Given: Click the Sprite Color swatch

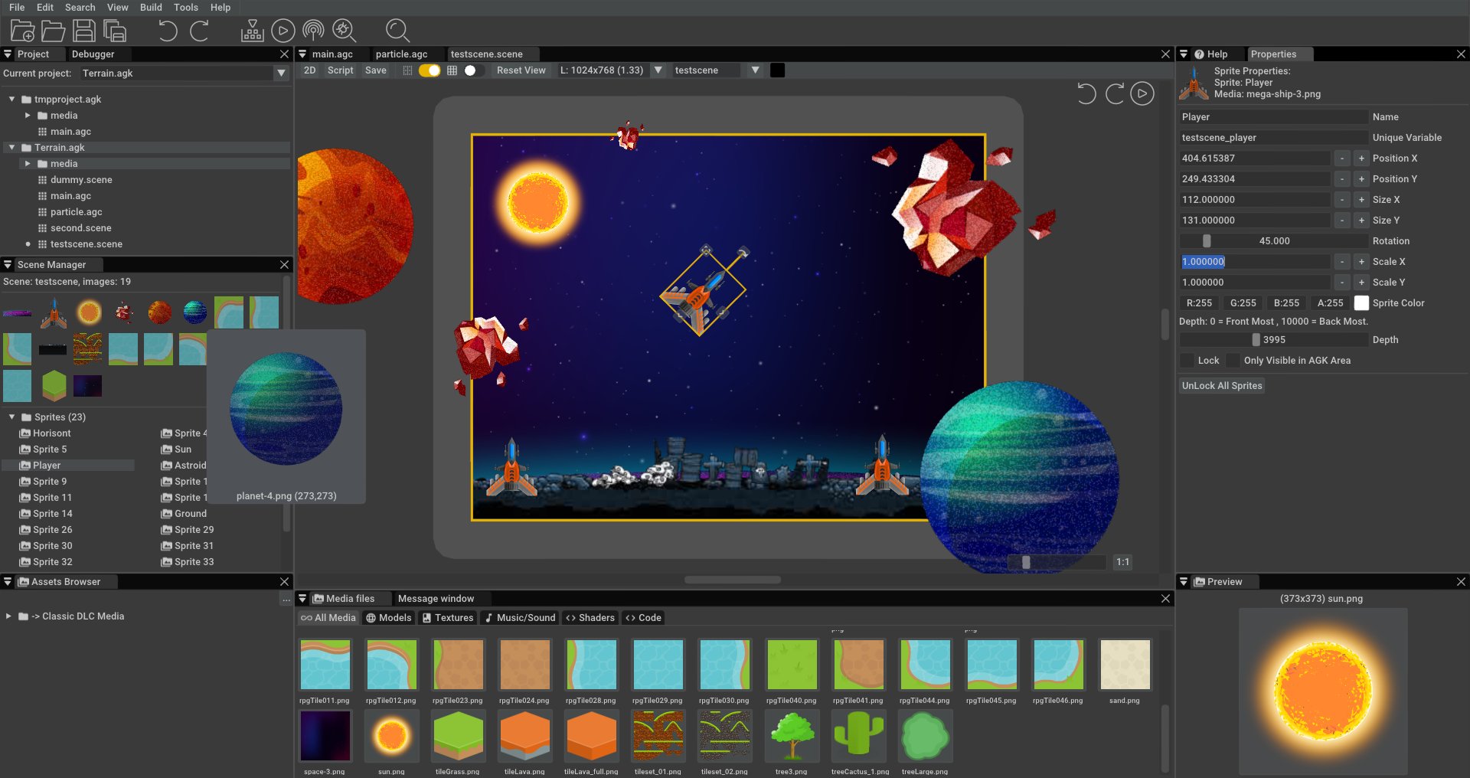Looking at the screenshot, I should [1361, 302].
